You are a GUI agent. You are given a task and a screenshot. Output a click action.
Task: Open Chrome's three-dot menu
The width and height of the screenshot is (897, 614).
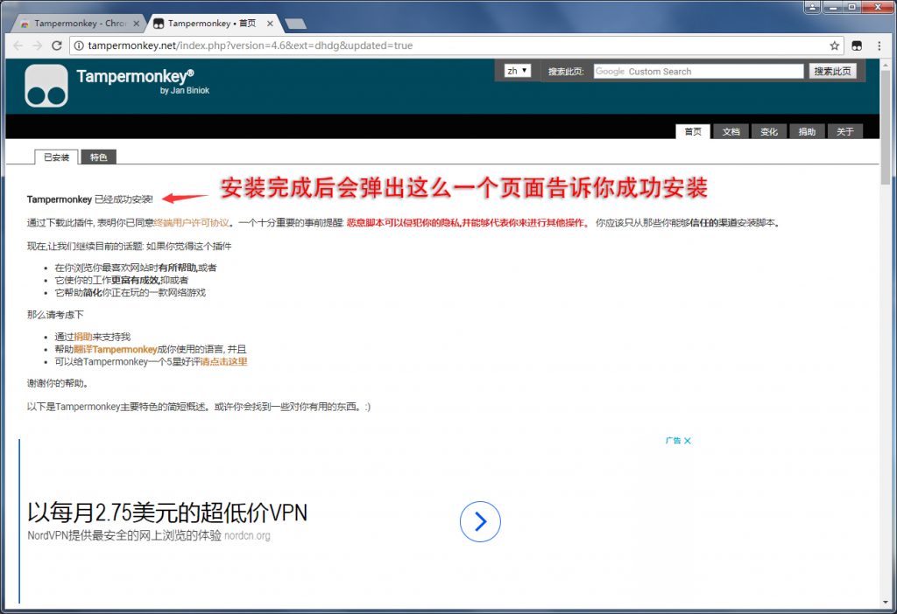pos(879,45)
